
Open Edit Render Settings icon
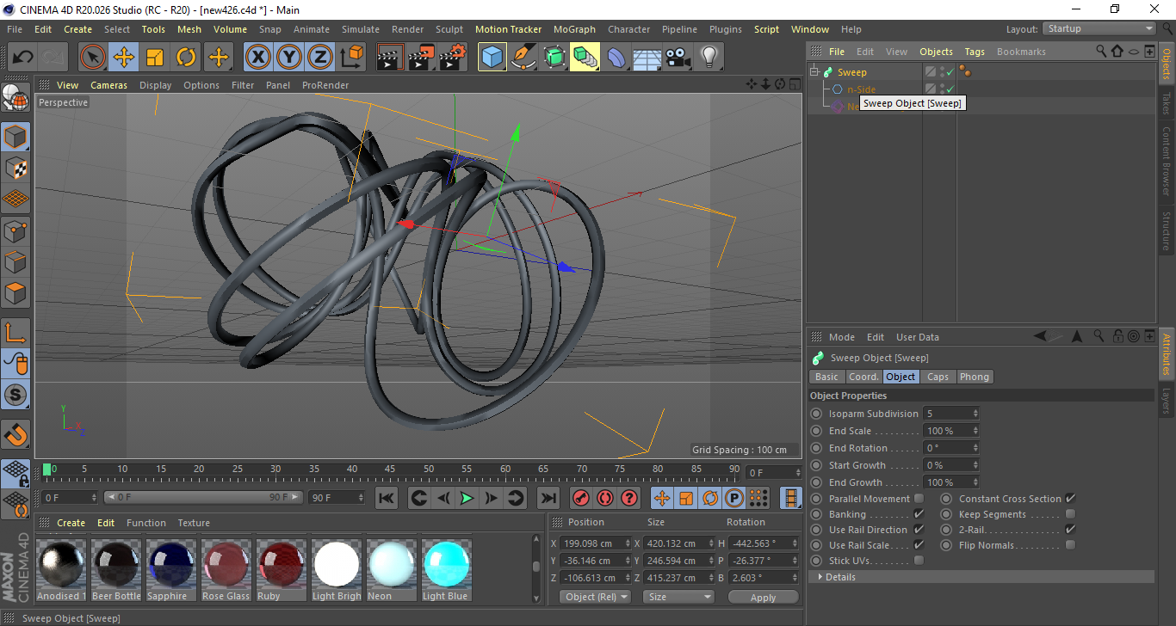point(452,58)
